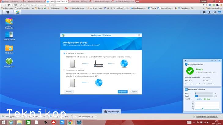Click the DSM search magnifier icon
The width and height of the screenshot is (223, 125).
pyautogui.click(x=215, y=12)
